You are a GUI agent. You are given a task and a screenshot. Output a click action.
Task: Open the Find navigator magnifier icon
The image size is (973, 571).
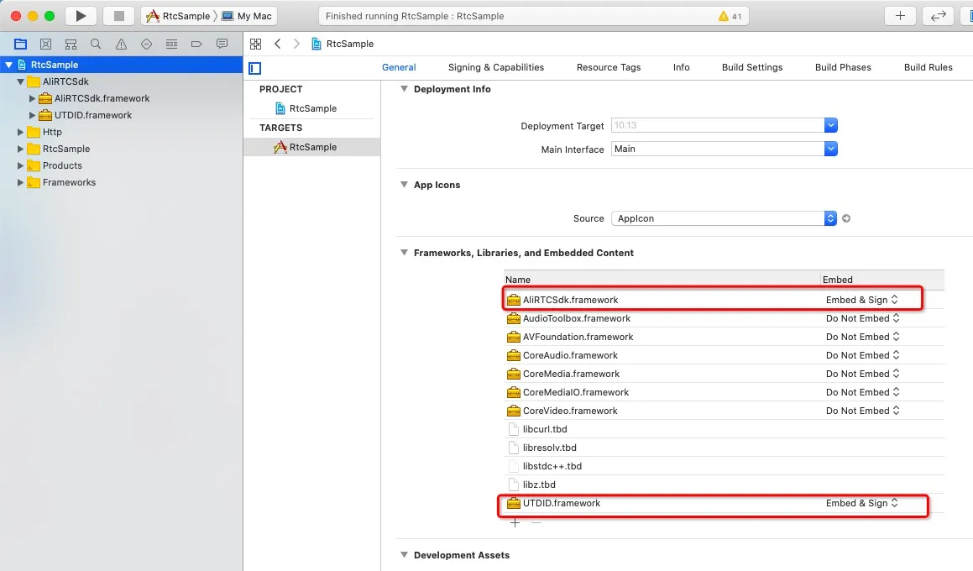96,44
